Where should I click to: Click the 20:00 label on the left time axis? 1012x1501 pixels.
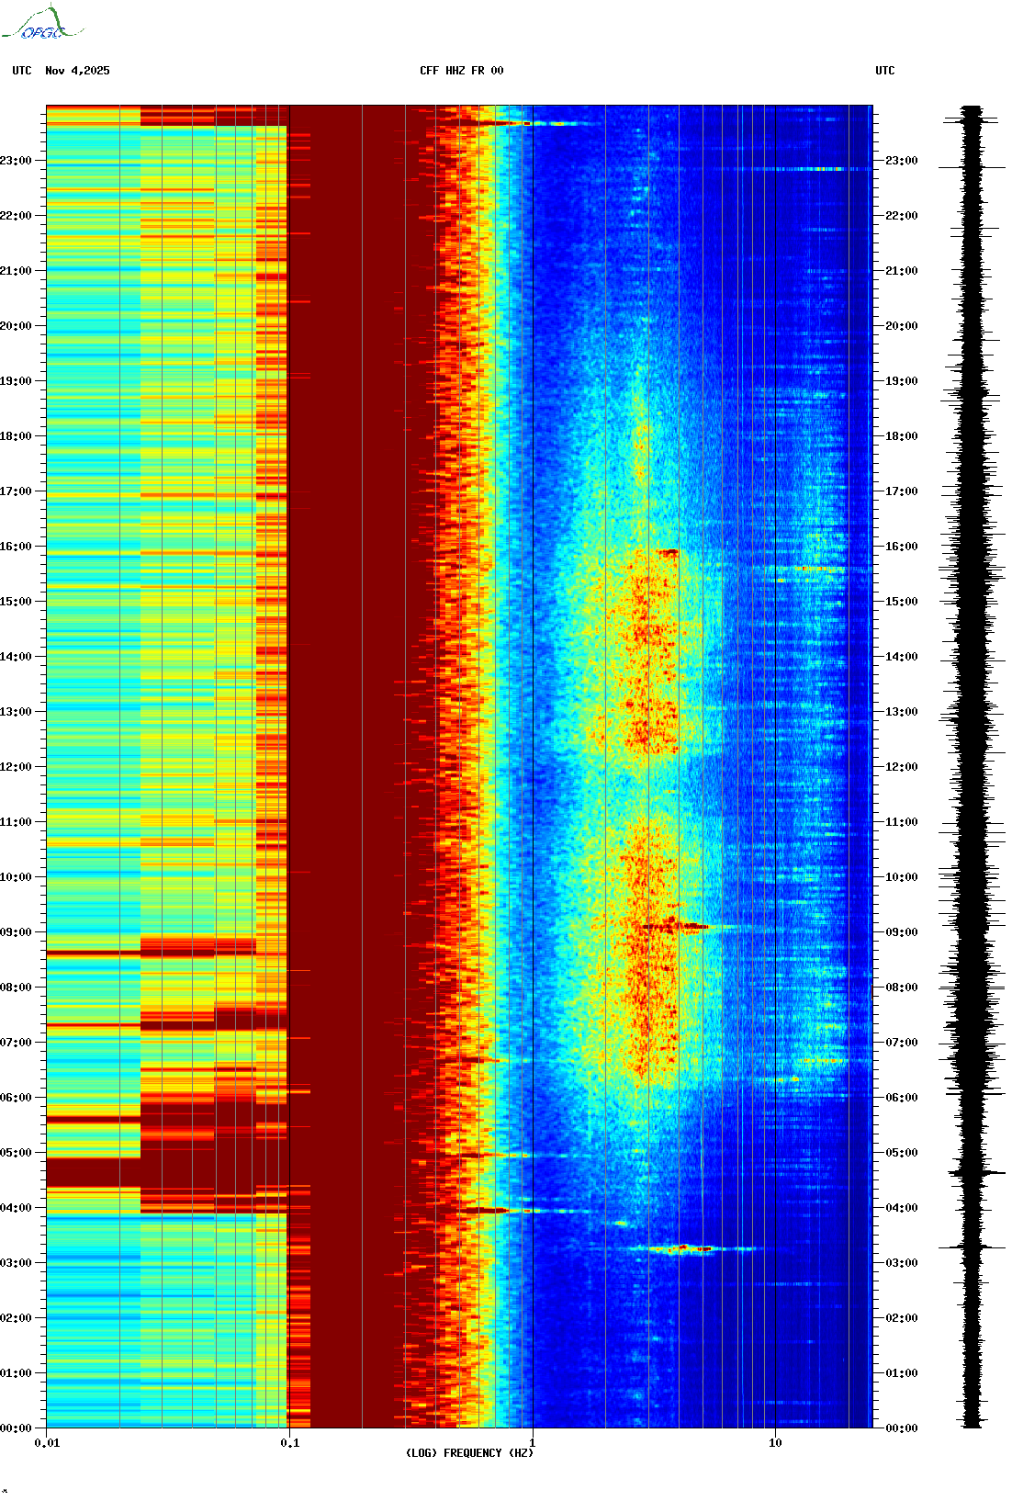pyautogui.click(x=16, y=326)
